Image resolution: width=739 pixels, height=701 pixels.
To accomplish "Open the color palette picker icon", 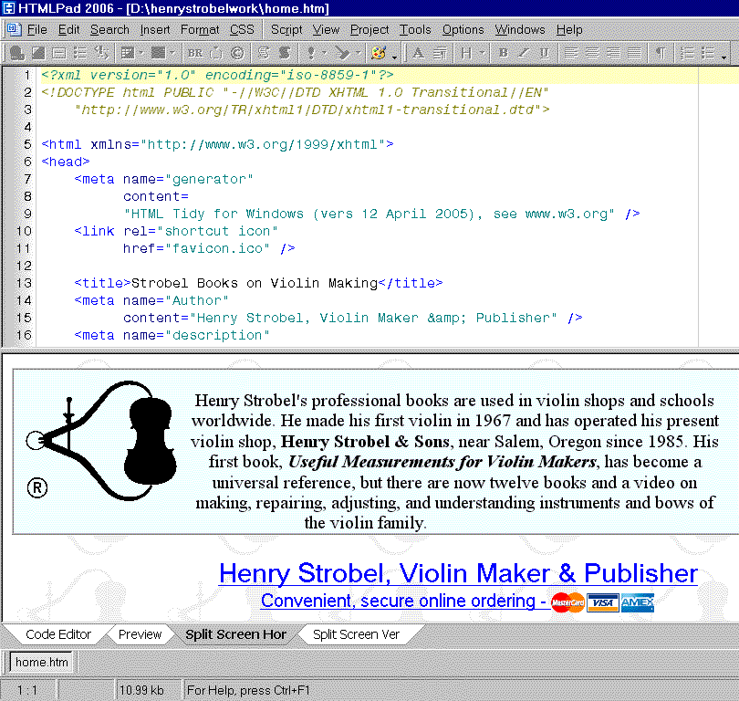I will 379,53.
